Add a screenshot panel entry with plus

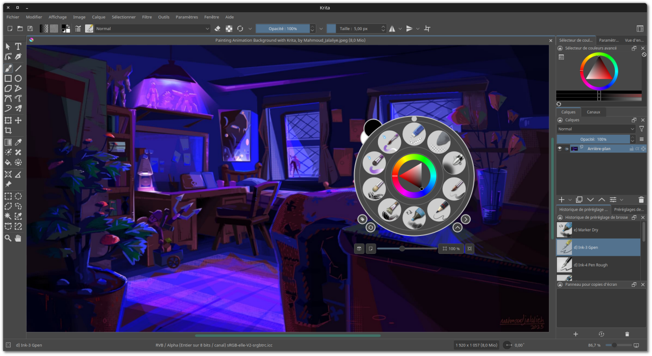pos(576,334)
